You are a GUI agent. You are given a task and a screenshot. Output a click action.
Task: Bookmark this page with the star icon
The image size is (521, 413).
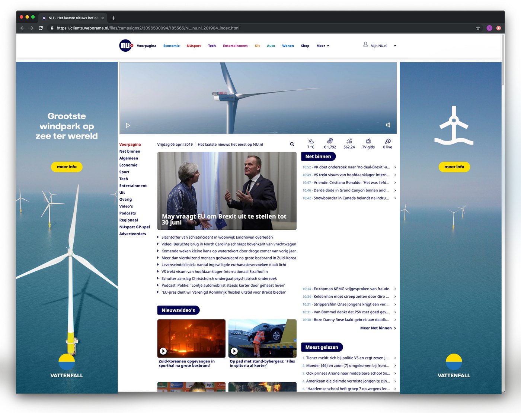pos(478,28)
